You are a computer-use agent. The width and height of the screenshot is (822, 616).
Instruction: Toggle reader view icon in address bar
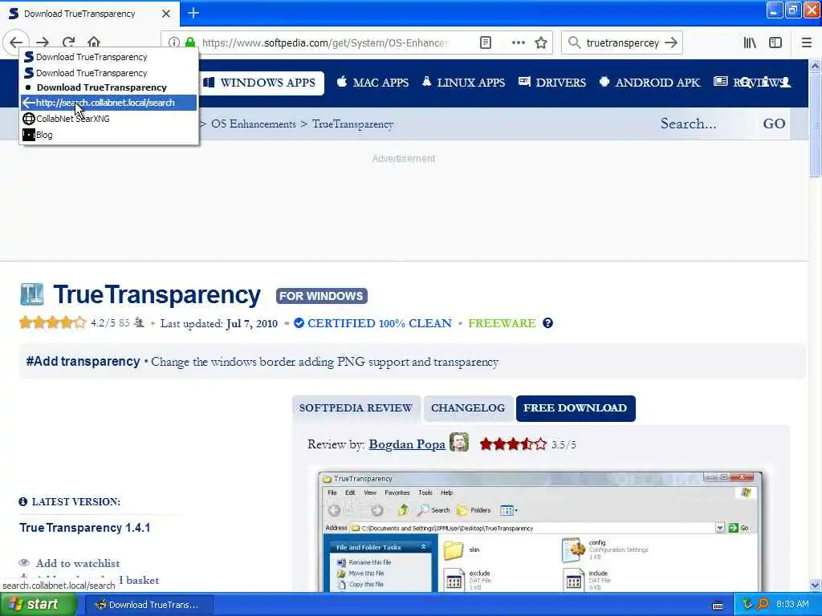tap(486, 43)
